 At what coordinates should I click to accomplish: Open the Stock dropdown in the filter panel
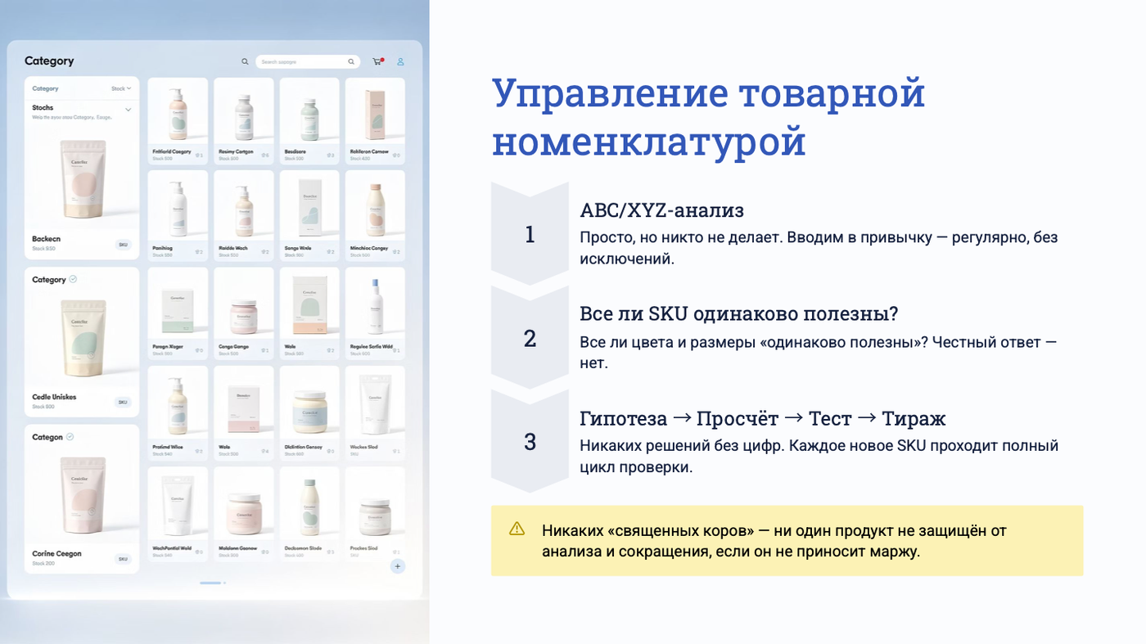coord(121,88)
